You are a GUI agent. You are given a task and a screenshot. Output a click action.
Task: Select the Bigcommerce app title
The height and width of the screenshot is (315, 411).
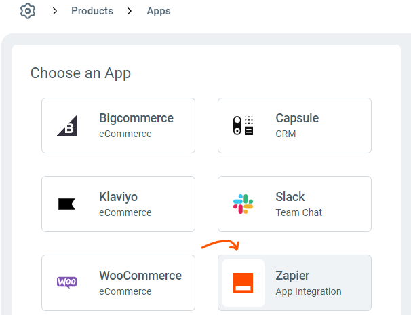point(136,118)
